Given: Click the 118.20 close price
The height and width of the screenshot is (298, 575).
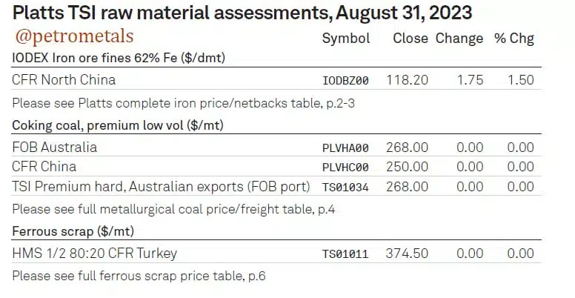Looking at the screenshot, I should (x=407, y=80).
